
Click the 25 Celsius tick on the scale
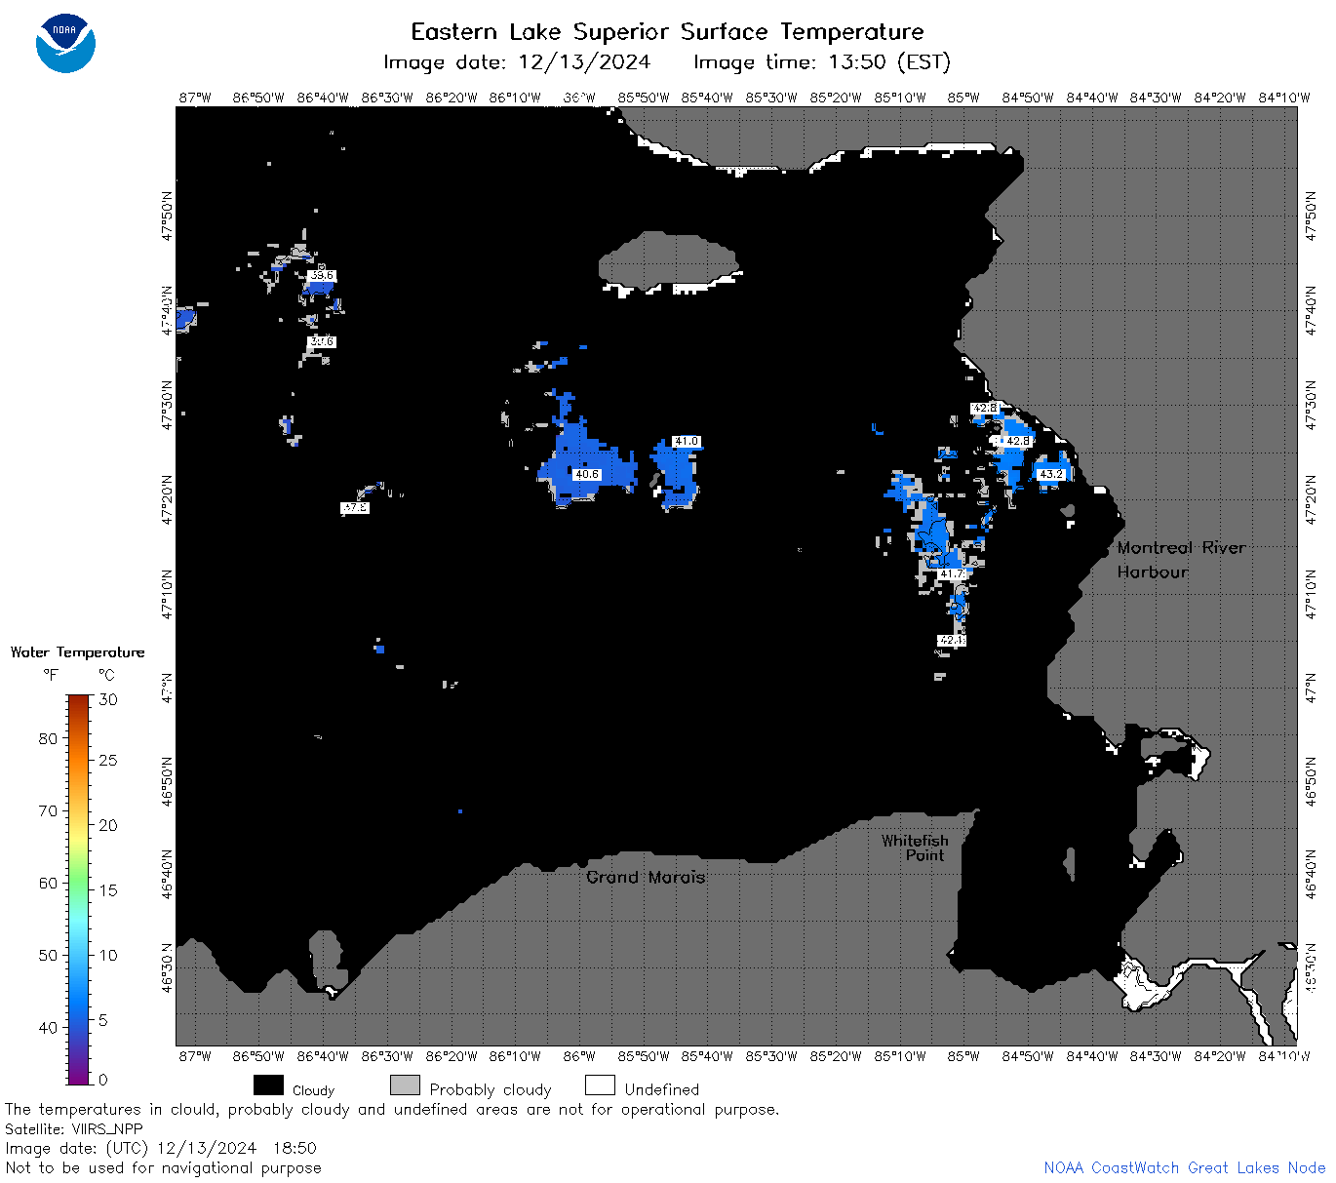tap(108, 760)
